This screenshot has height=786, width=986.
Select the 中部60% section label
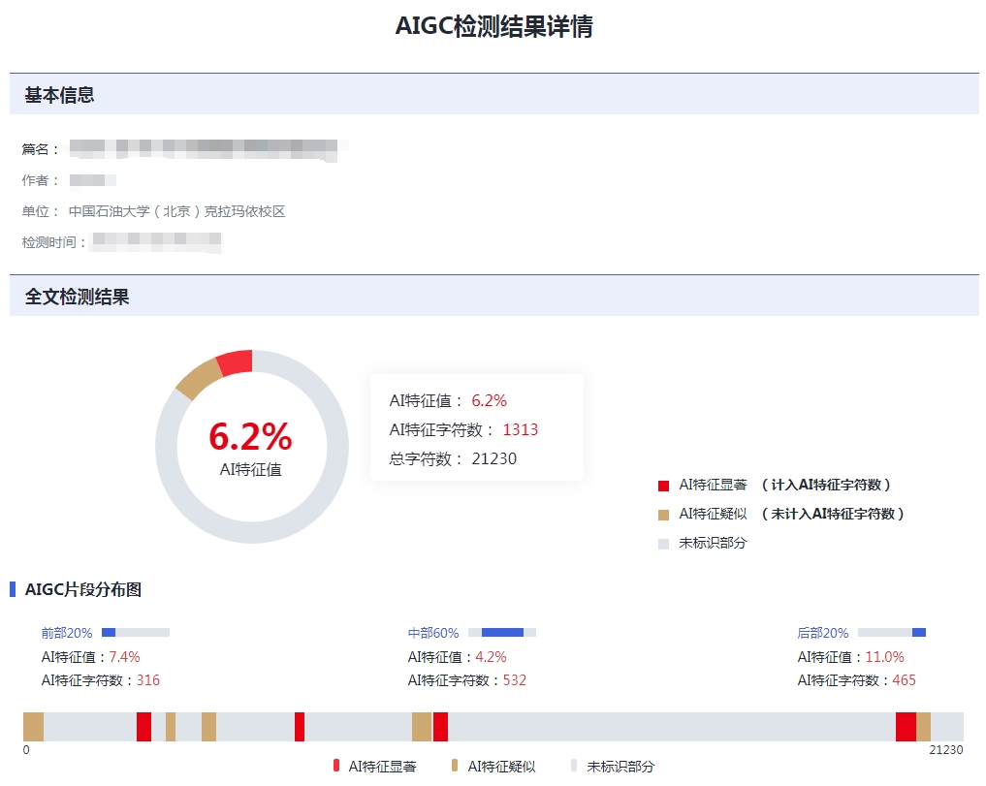[x=433, y=633]
